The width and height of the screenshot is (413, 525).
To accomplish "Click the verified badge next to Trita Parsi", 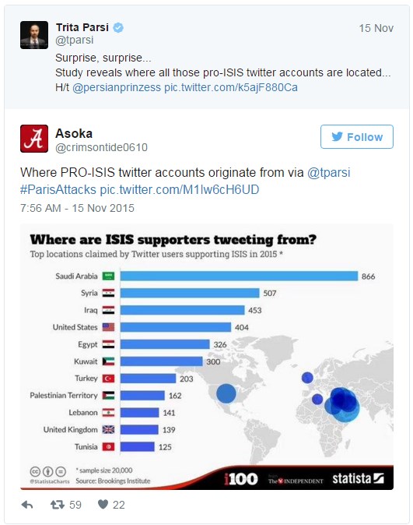I will [118, 27].
